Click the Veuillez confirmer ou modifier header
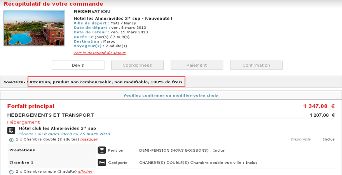 coord(171,95)
